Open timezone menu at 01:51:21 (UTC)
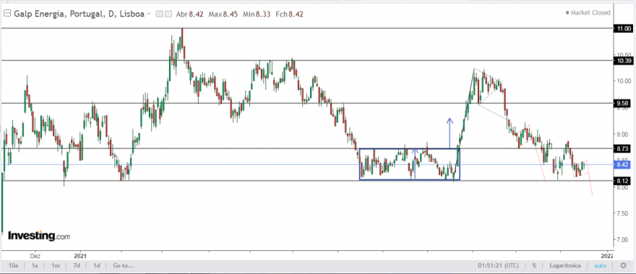This screenshot has height=274, width=636. 498,266
